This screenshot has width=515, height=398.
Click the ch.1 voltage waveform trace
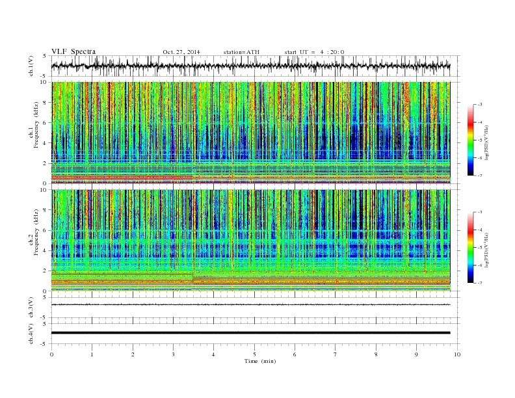tap(250, 66)
